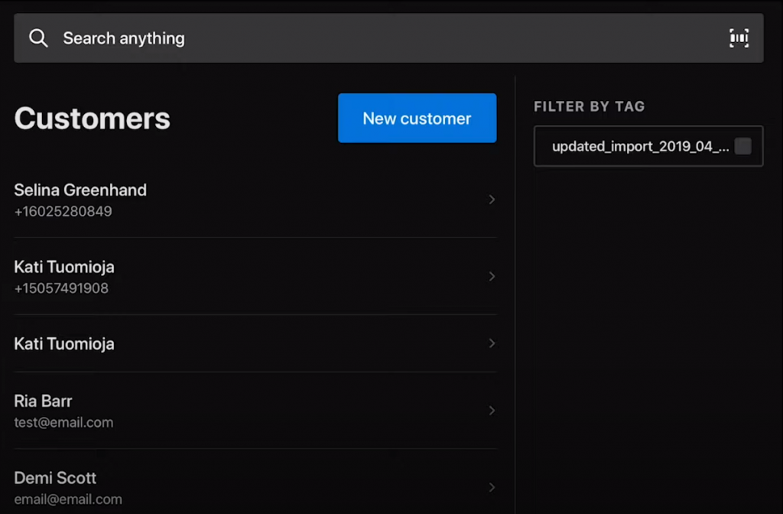783x514 pixels.
Task: Click the Customers page heading
Action: click(92, 119)
